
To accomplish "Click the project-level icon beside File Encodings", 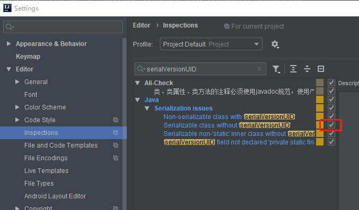I will point(115,158).
